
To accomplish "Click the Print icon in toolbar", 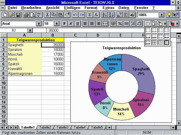I will pyautogui.click(x=26, y=15).
